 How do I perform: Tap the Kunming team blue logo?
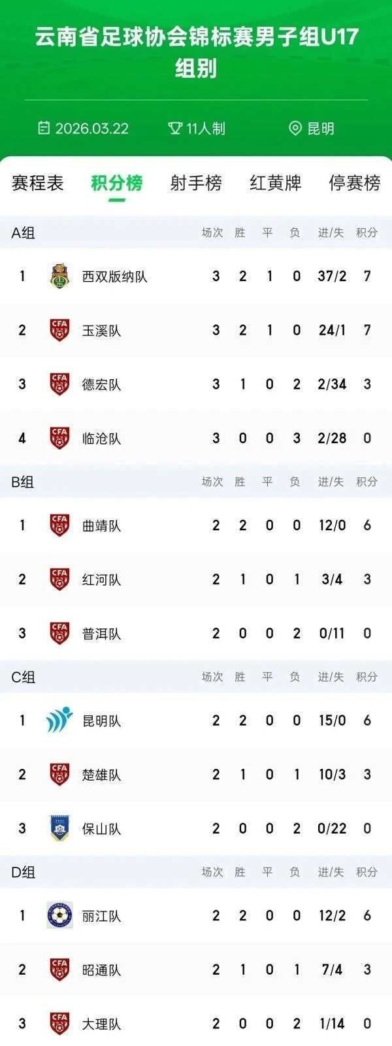click(x=59, y=720)
